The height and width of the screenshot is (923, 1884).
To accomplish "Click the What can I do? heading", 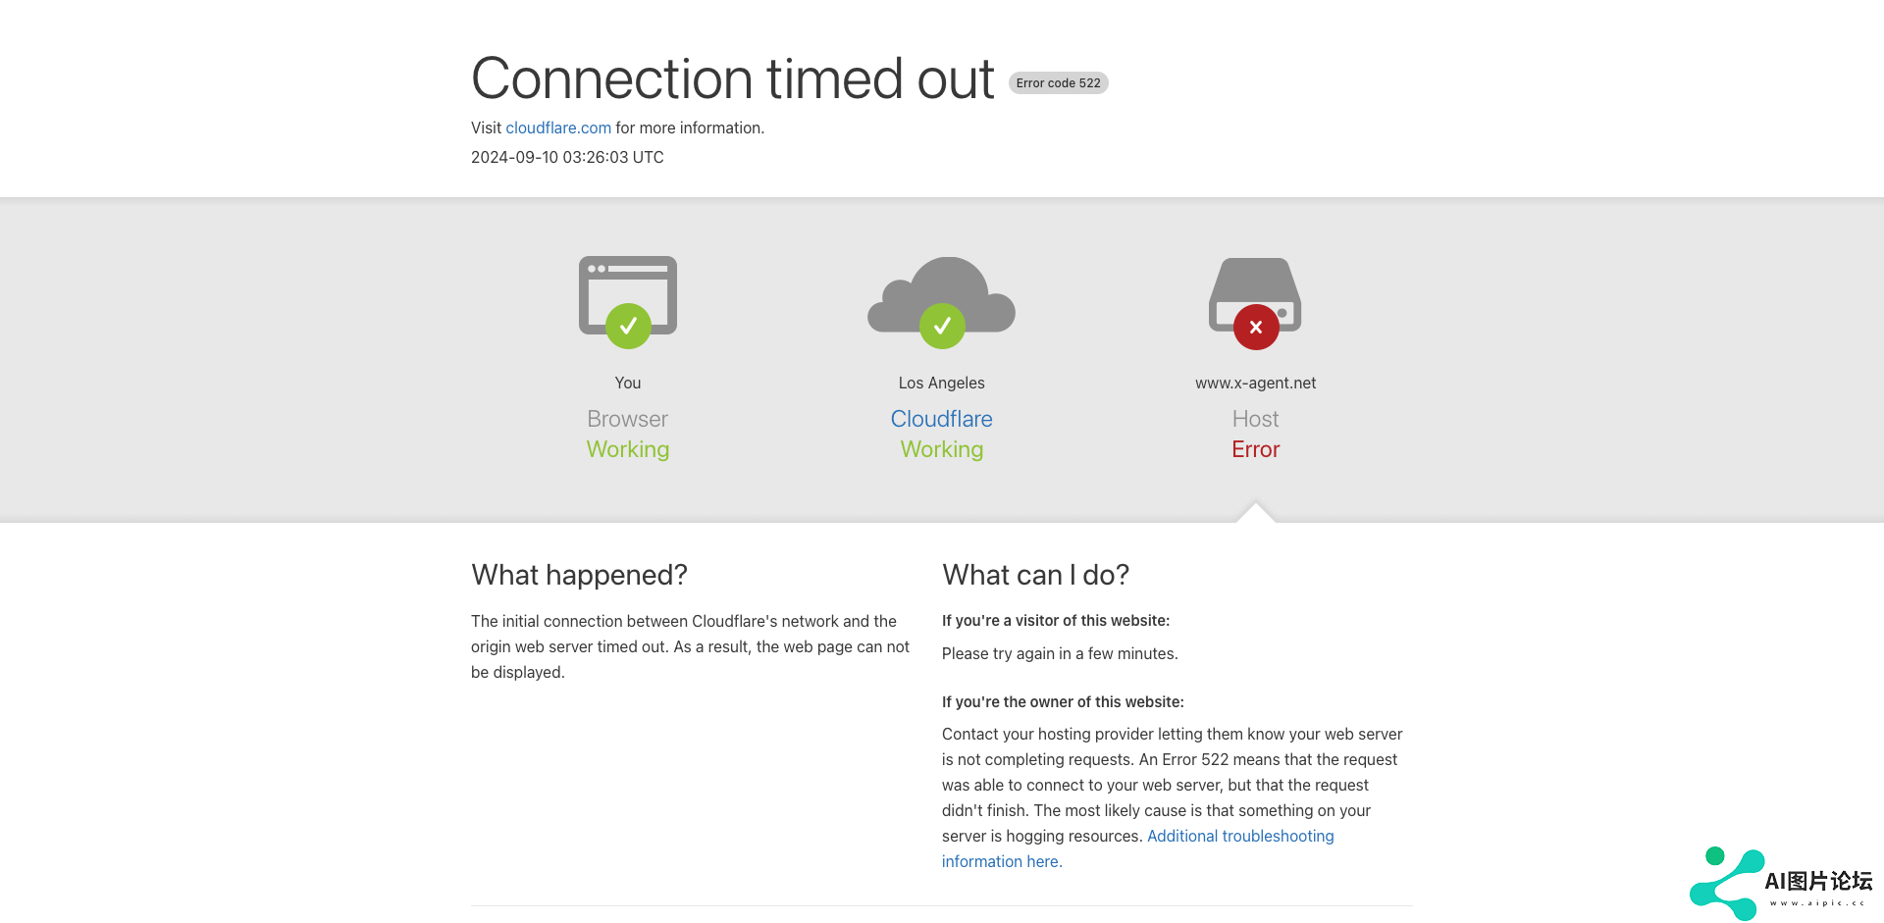I will [x=1035, y=575].
